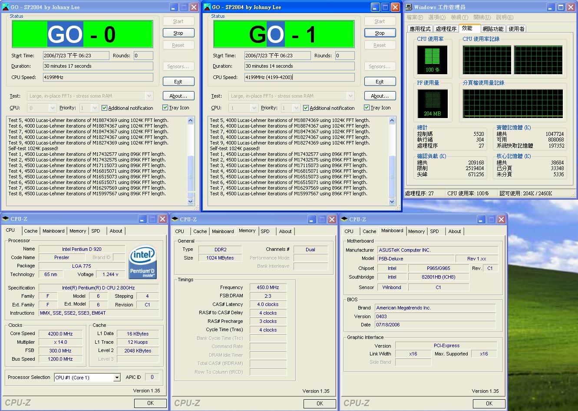The image size is (578, 411).
Task: Maximize the GO - 1 SP2004 window
Action: point(385,7)
